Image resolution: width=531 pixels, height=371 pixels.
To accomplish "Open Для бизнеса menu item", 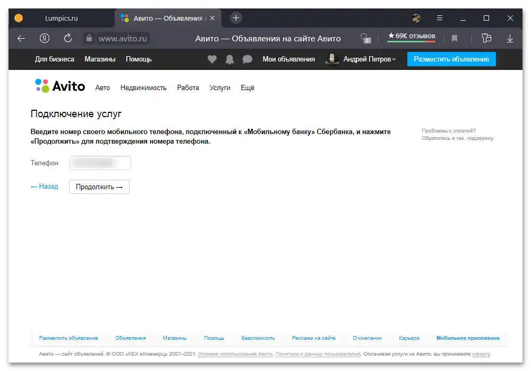I will coord(55,59).
